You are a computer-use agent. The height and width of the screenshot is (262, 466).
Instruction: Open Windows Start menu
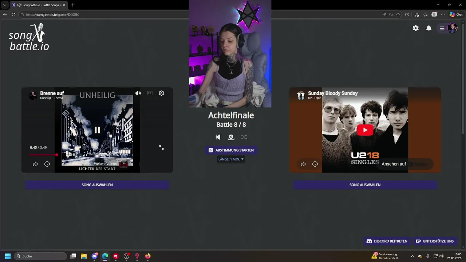point(8,256)
